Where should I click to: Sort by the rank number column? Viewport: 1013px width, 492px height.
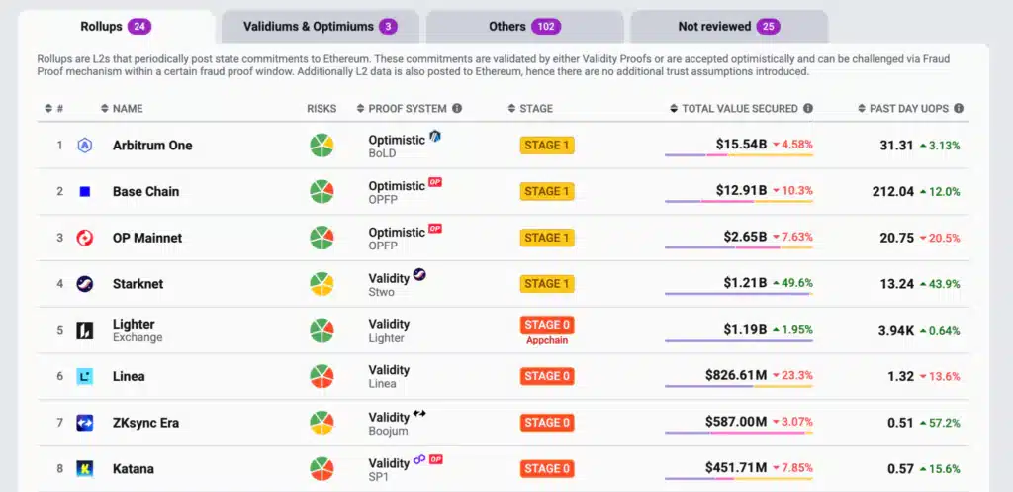click(x=55, y=109)
